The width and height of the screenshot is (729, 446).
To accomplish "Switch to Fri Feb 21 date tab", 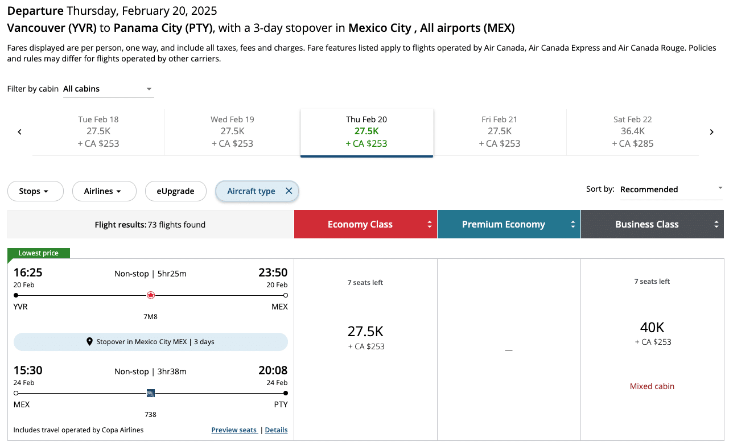I will (x=499, y=131).
